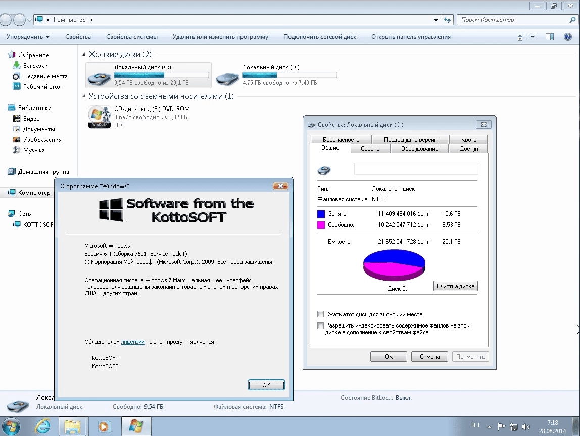Screen dimensions: 580x436
Task: Change view with the view icon
Action: tap(522, 37)
